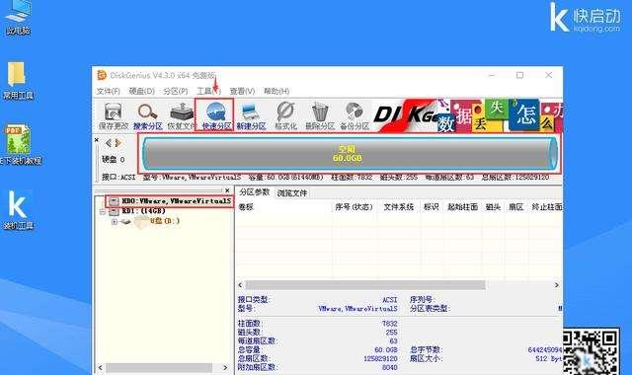Go to previous disk with left arrow
This screenshot has height=375, width=632.
(x=108, y=143)
